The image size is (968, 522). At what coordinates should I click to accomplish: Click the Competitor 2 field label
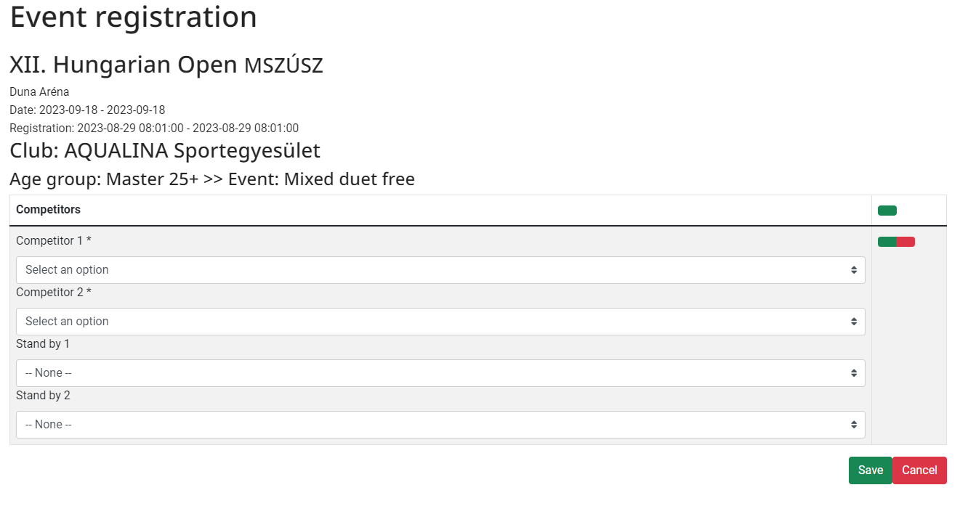[x=54, y=293]
